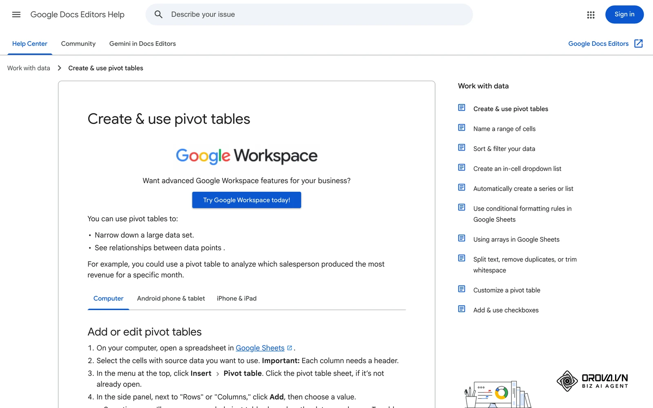
Task: Click Create & use pivot tables sidebar link
Action: tap(511, 109)
